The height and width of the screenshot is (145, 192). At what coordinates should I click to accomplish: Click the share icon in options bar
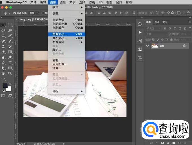(x=188, y=13)
